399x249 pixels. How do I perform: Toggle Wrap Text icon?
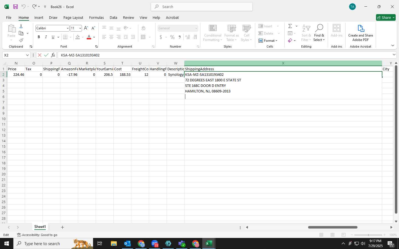point(144,28)
